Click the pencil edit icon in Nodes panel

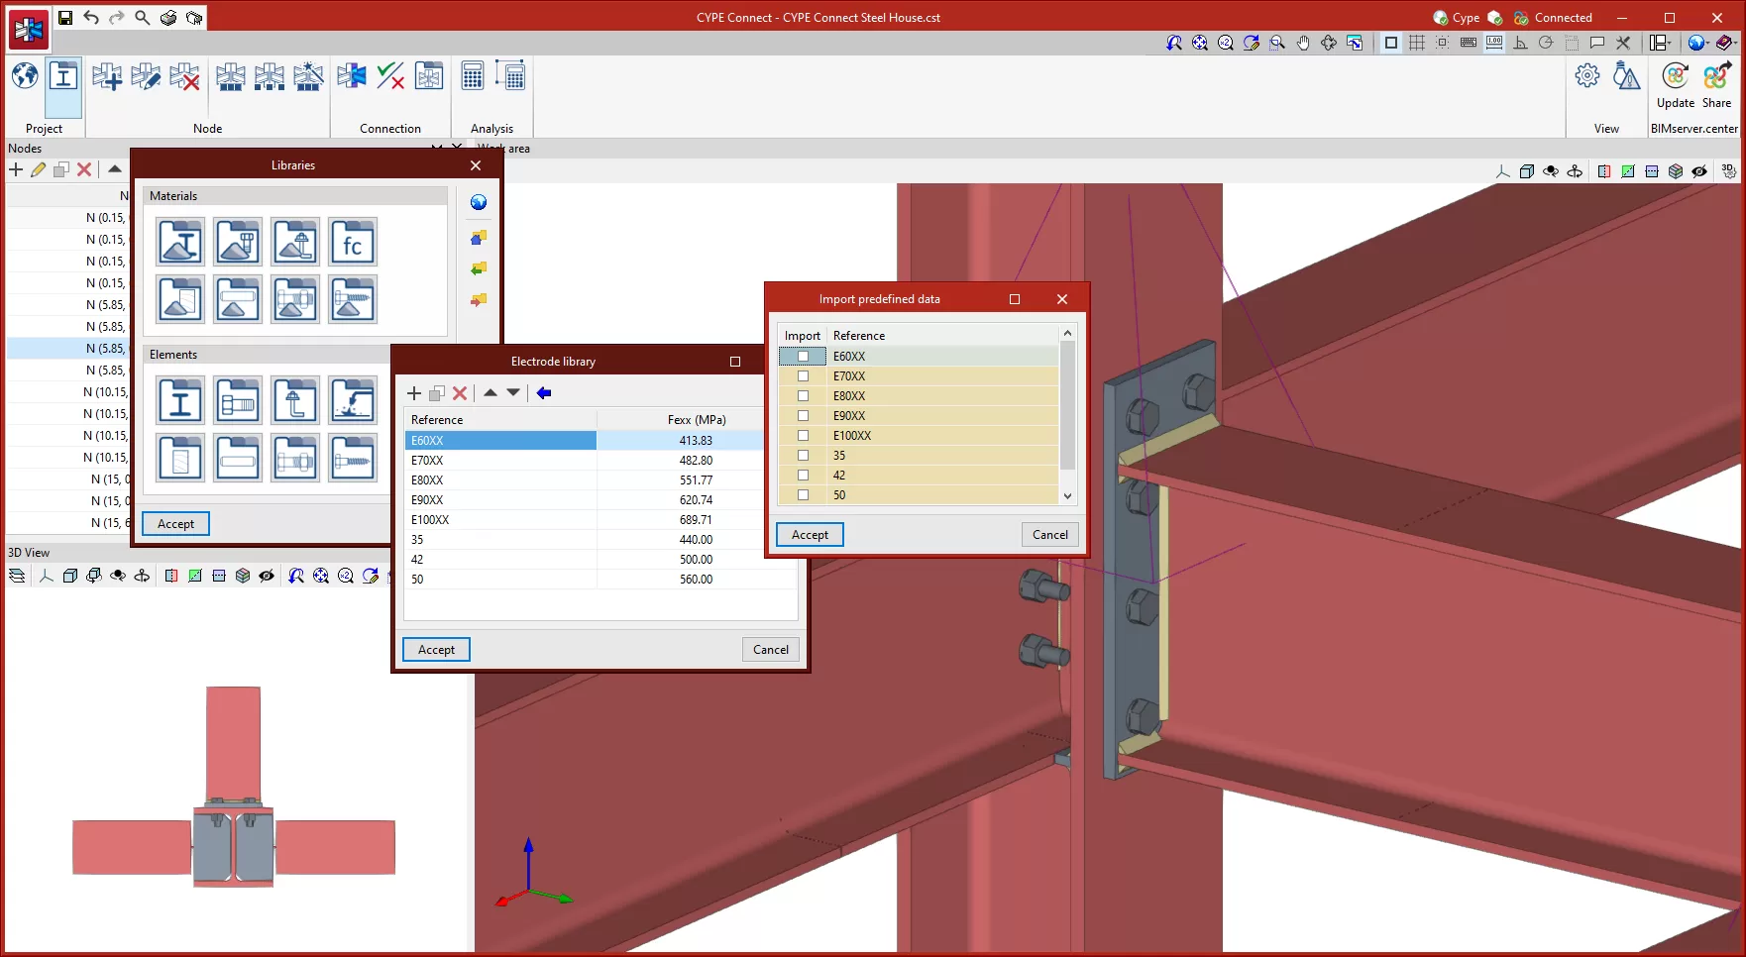pyautogui.click(x=38, y=169)
